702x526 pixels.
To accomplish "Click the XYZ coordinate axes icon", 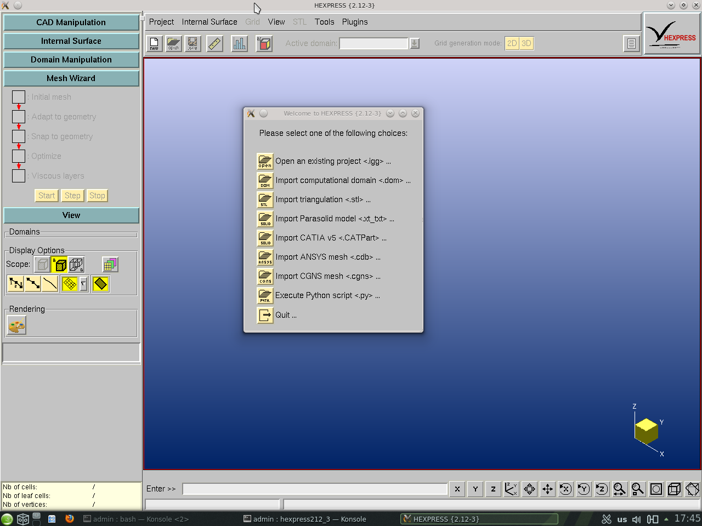I will (511, 489).
